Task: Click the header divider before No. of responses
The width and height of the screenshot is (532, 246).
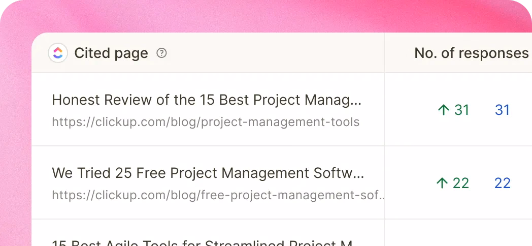Action: pyautogui.click(x=384, y=53)
